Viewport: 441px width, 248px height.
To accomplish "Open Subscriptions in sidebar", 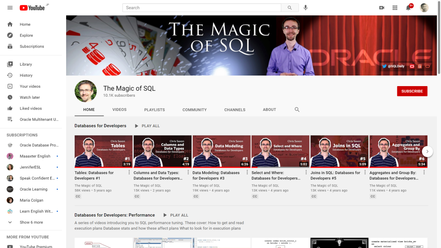I will point(31,46).
